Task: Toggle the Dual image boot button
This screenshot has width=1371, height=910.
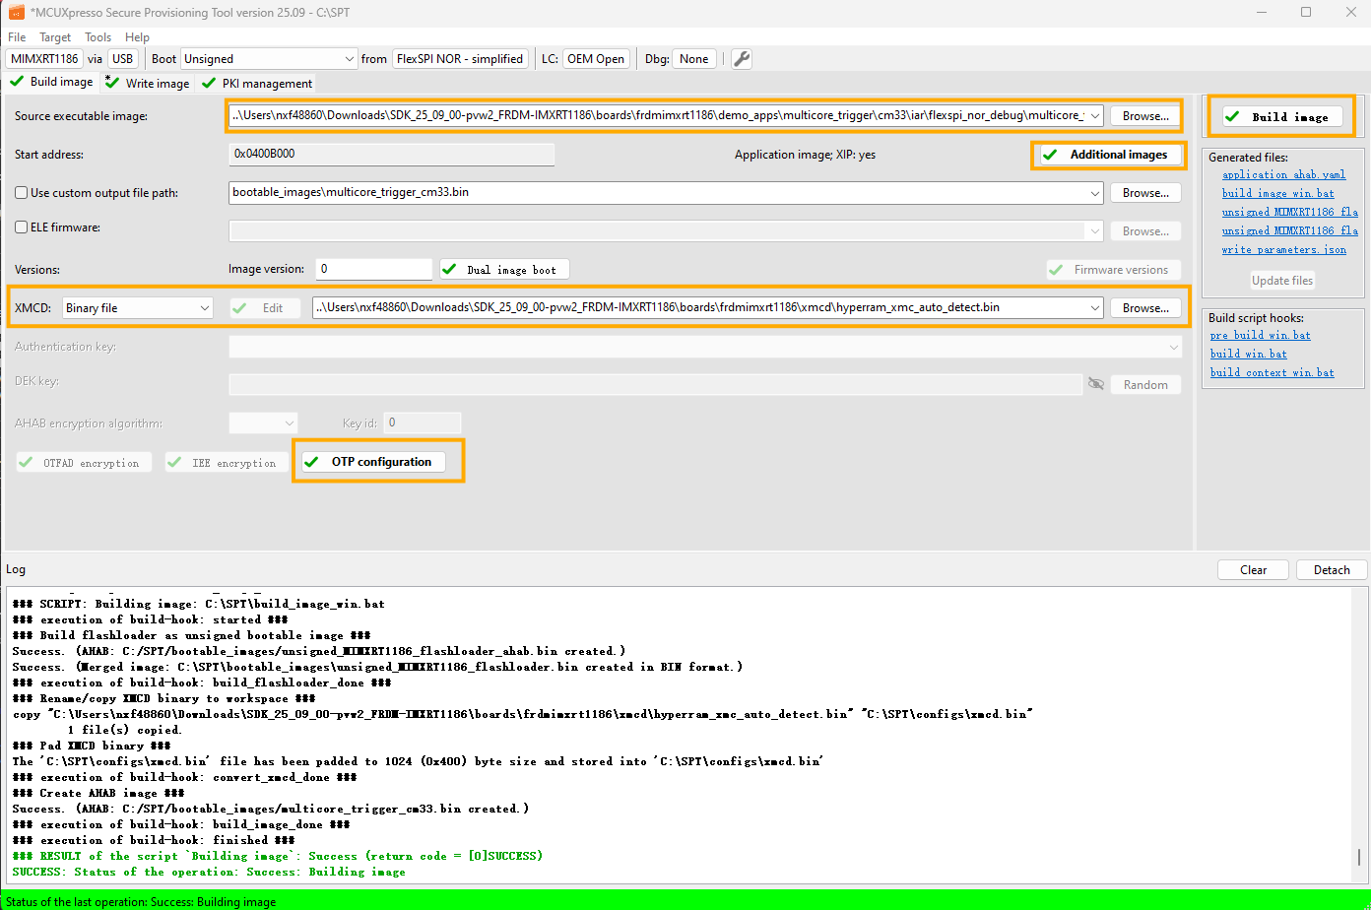Action: pos(504,270)
